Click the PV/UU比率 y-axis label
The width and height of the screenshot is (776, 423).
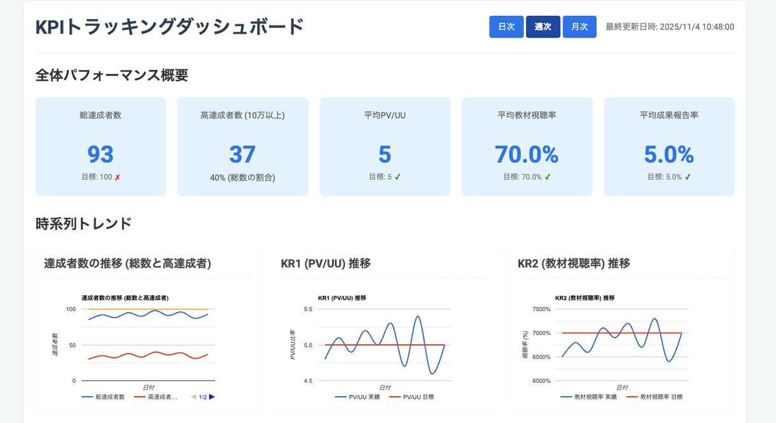pyautogui.click(x=292, y=344)
